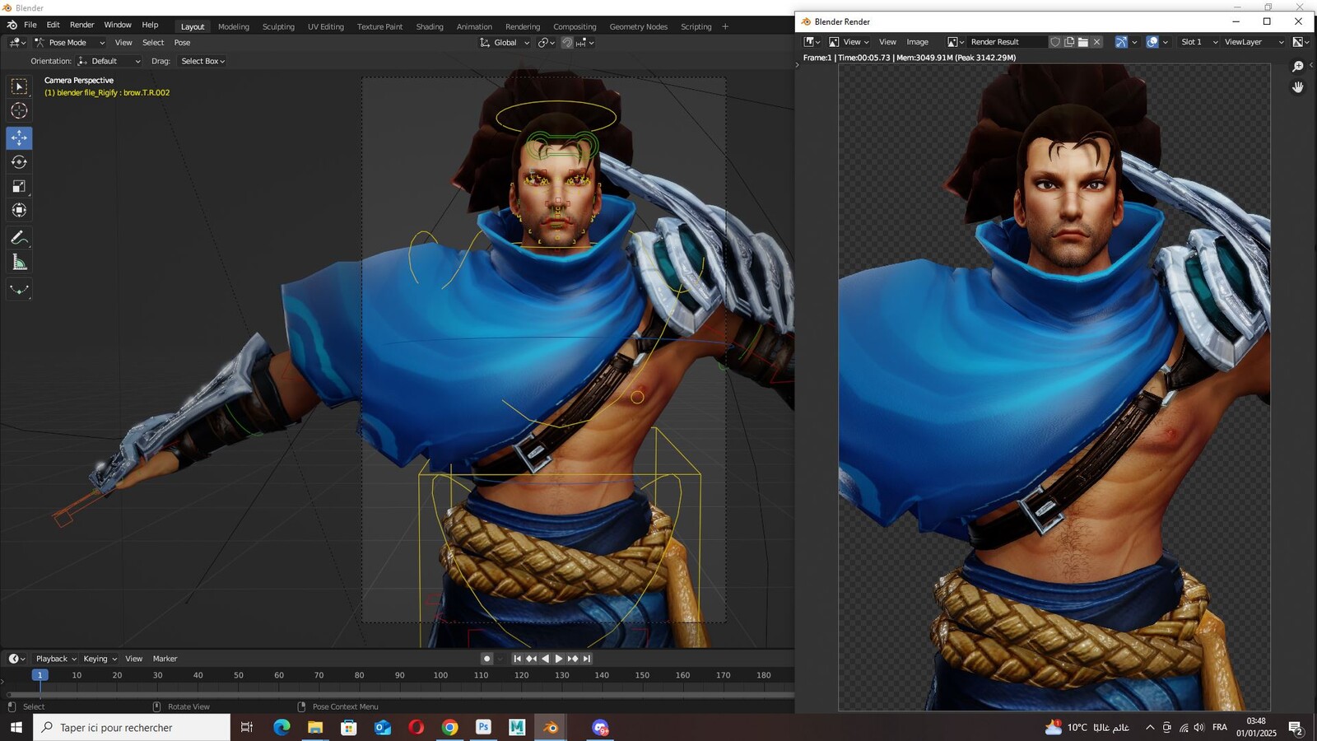The image size is (1317, 741).
Task: Open the Window menu
Action: click(118, 26)
